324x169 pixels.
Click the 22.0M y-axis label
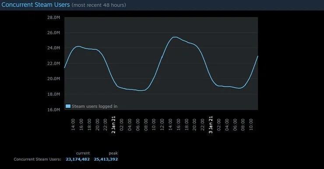pyautogui.click(x=53, y=63)
